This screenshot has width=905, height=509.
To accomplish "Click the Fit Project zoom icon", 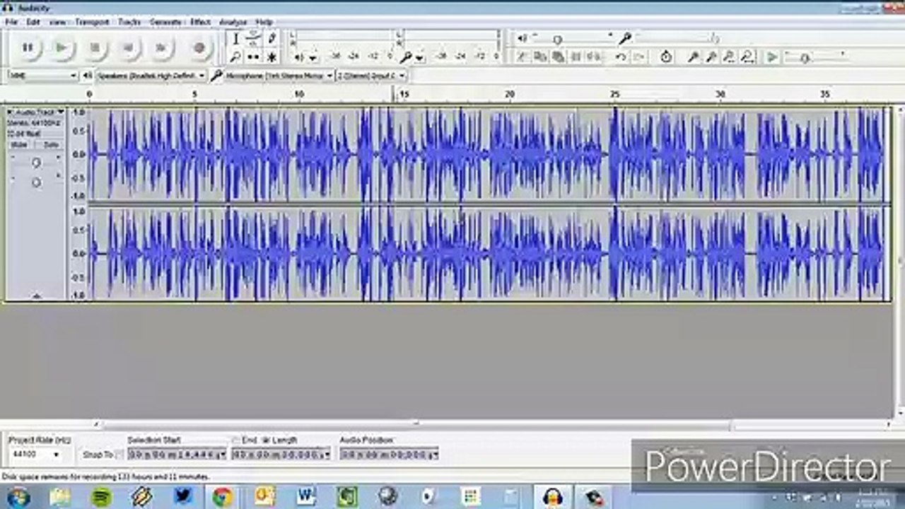I will (747, 57).
